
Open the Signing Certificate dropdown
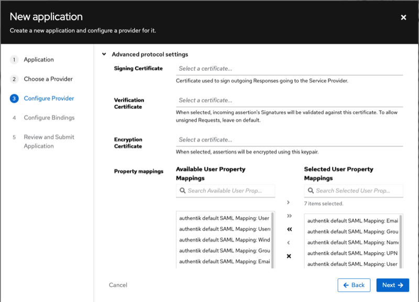[x=290, y=69]
